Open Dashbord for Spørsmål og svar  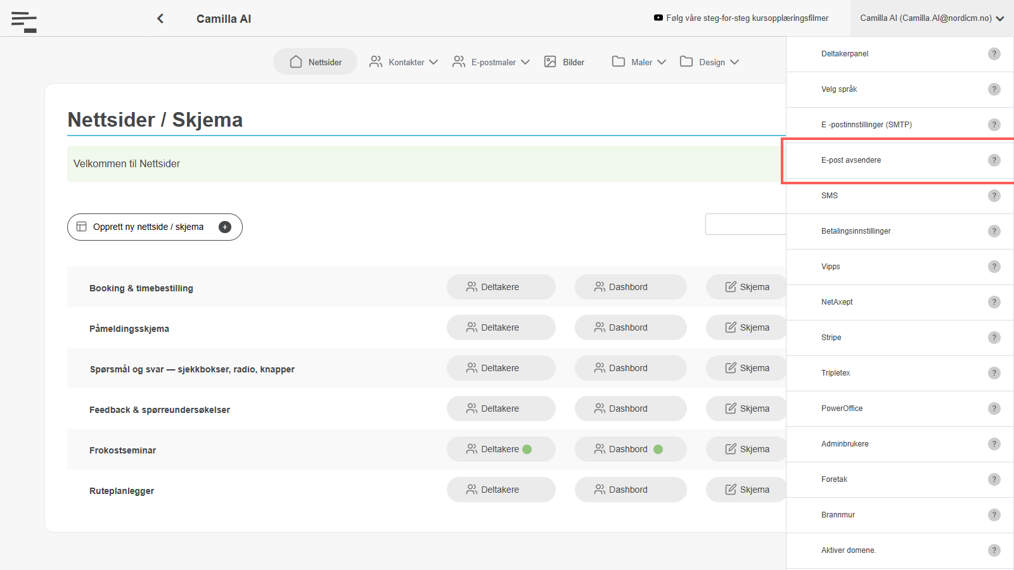point(631,368)
